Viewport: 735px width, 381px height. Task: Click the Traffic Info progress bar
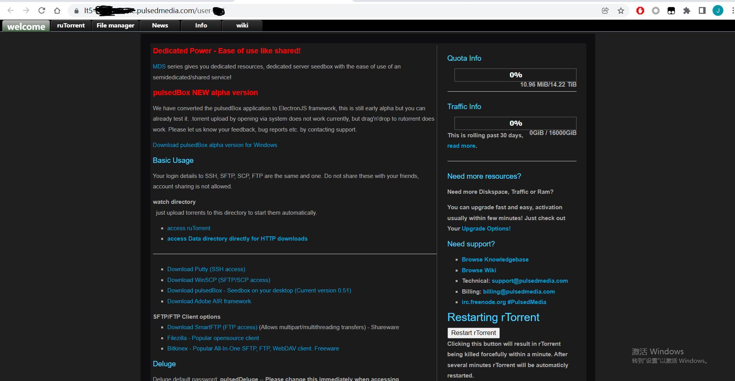515,123
